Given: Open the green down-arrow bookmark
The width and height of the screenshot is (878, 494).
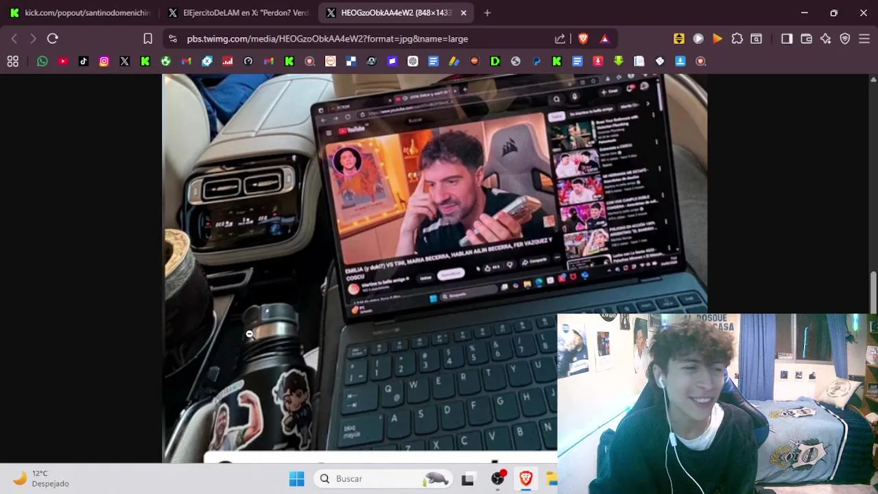Looking at the screenshot, I should tap(618, 62).
